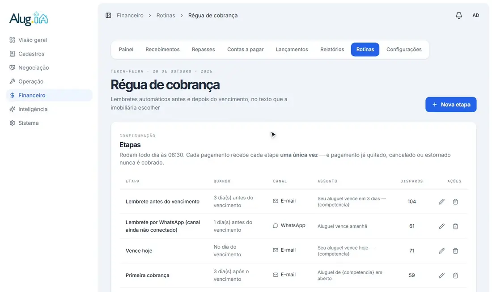
Task: Click the WhatsApp chat bubble icon
Action: point(276,225)
